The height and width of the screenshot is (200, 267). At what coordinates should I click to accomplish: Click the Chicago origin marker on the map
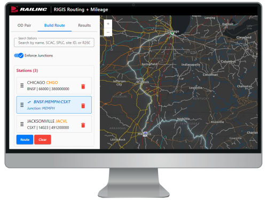point(172,33)
